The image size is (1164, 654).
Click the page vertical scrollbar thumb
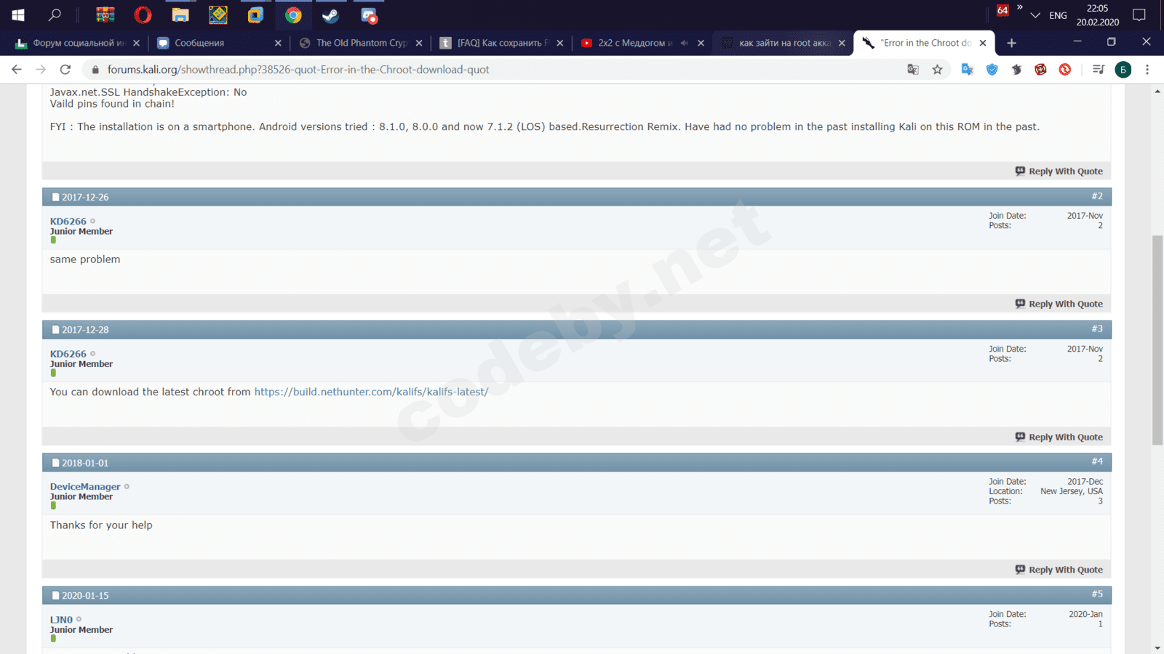[x=1157, y=340]
